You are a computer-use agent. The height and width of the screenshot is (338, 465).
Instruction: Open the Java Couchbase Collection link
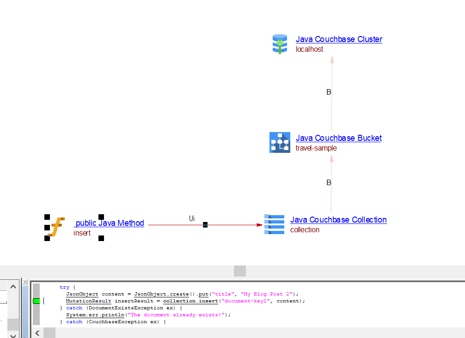338,220
